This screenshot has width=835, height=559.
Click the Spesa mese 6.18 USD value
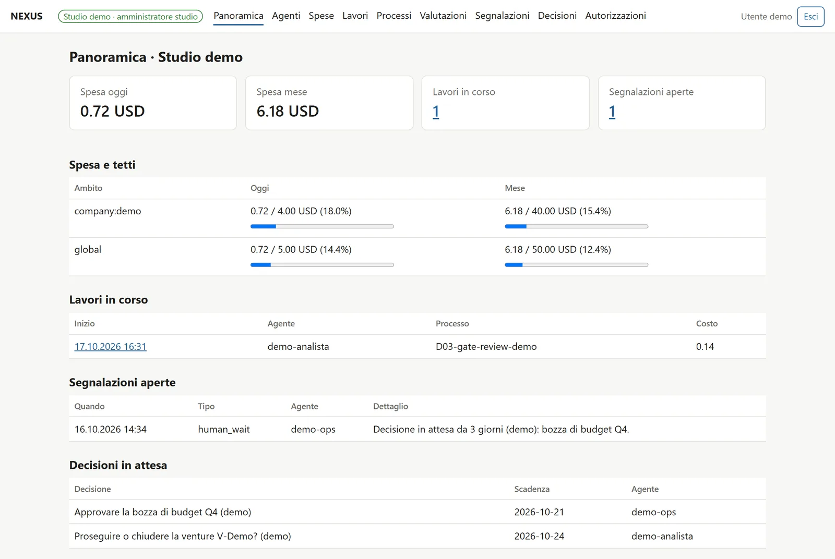pyautogui.click(x=288, y=112)
